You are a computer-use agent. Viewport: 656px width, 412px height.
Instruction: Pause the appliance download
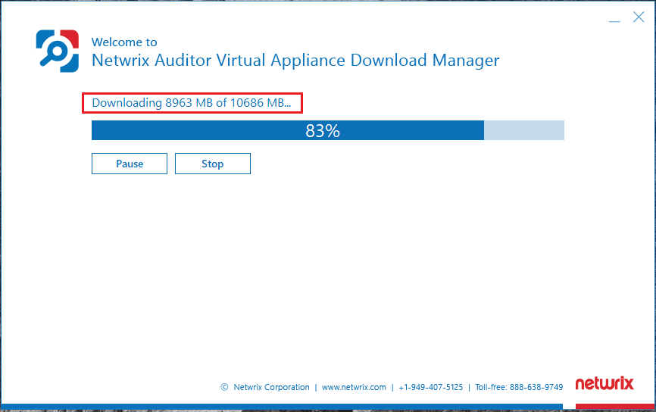point(130,164)
